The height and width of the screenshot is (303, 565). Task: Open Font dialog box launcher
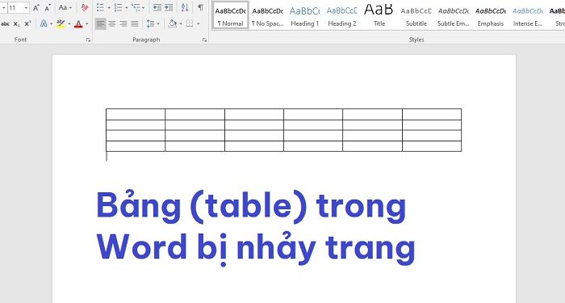coord(88,40)
